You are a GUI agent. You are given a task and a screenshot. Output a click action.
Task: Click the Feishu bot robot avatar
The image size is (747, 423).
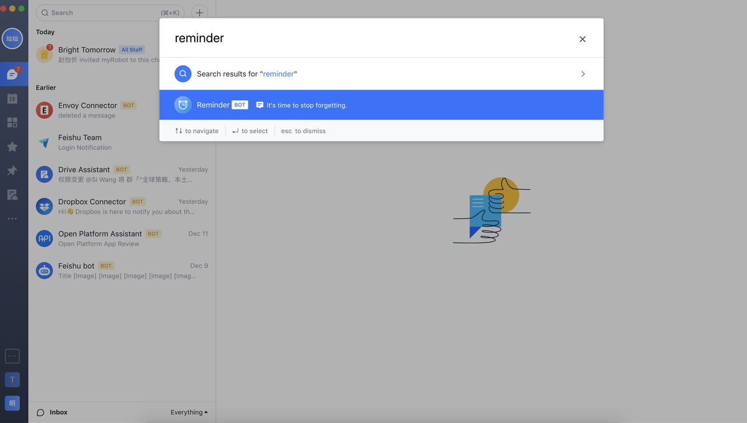[44, 271]
